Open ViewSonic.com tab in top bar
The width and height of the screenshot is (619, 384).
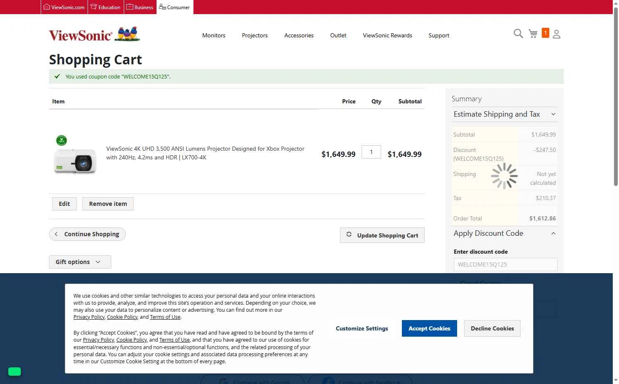[64, 7]
